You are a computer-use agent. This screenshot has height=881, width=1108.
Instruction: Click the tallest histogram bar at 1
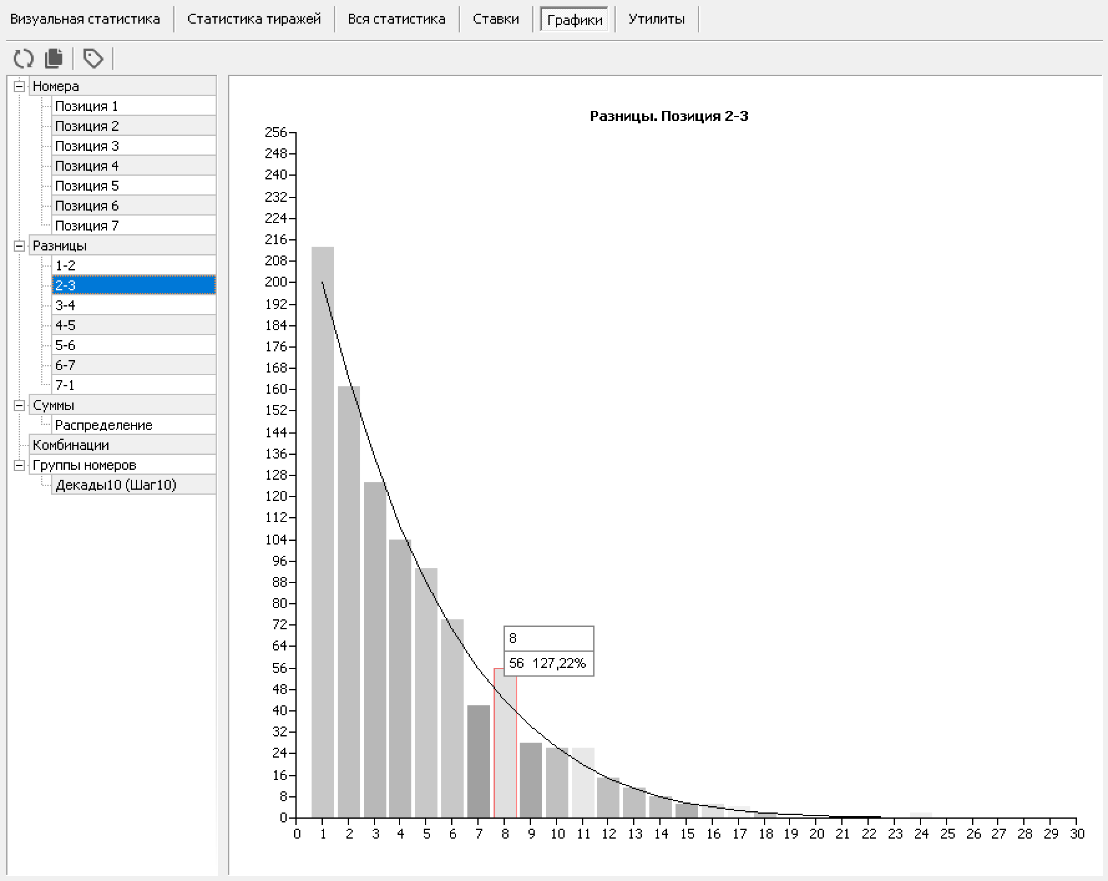[323, 530]
